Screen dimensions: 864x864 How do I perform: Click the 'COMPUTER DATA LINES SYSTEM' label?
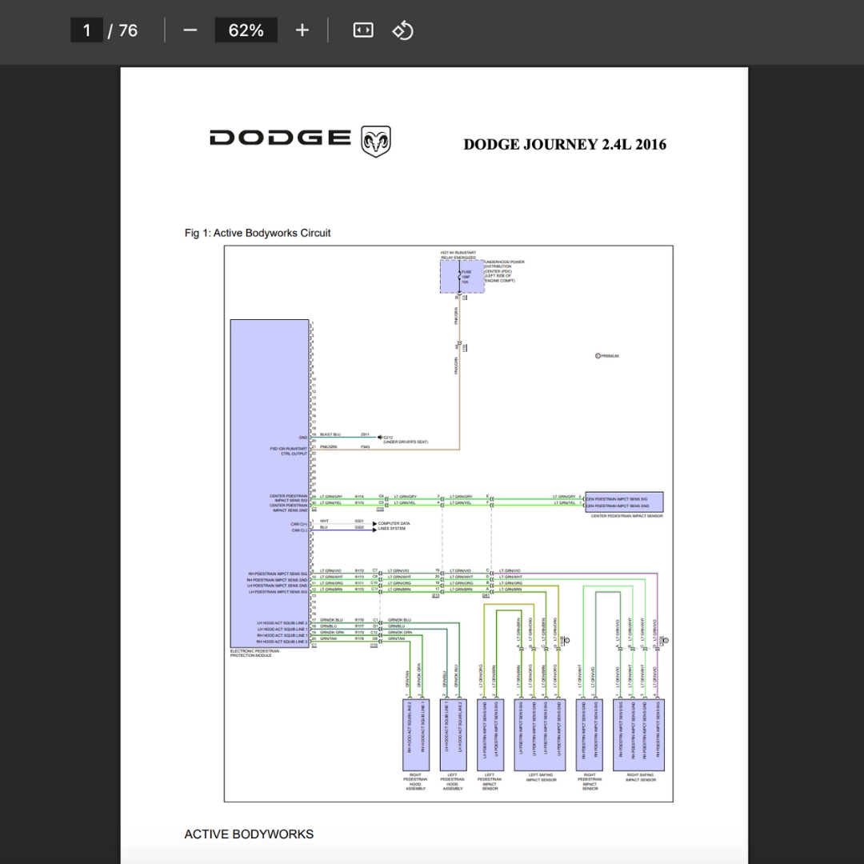click(394, 526)
